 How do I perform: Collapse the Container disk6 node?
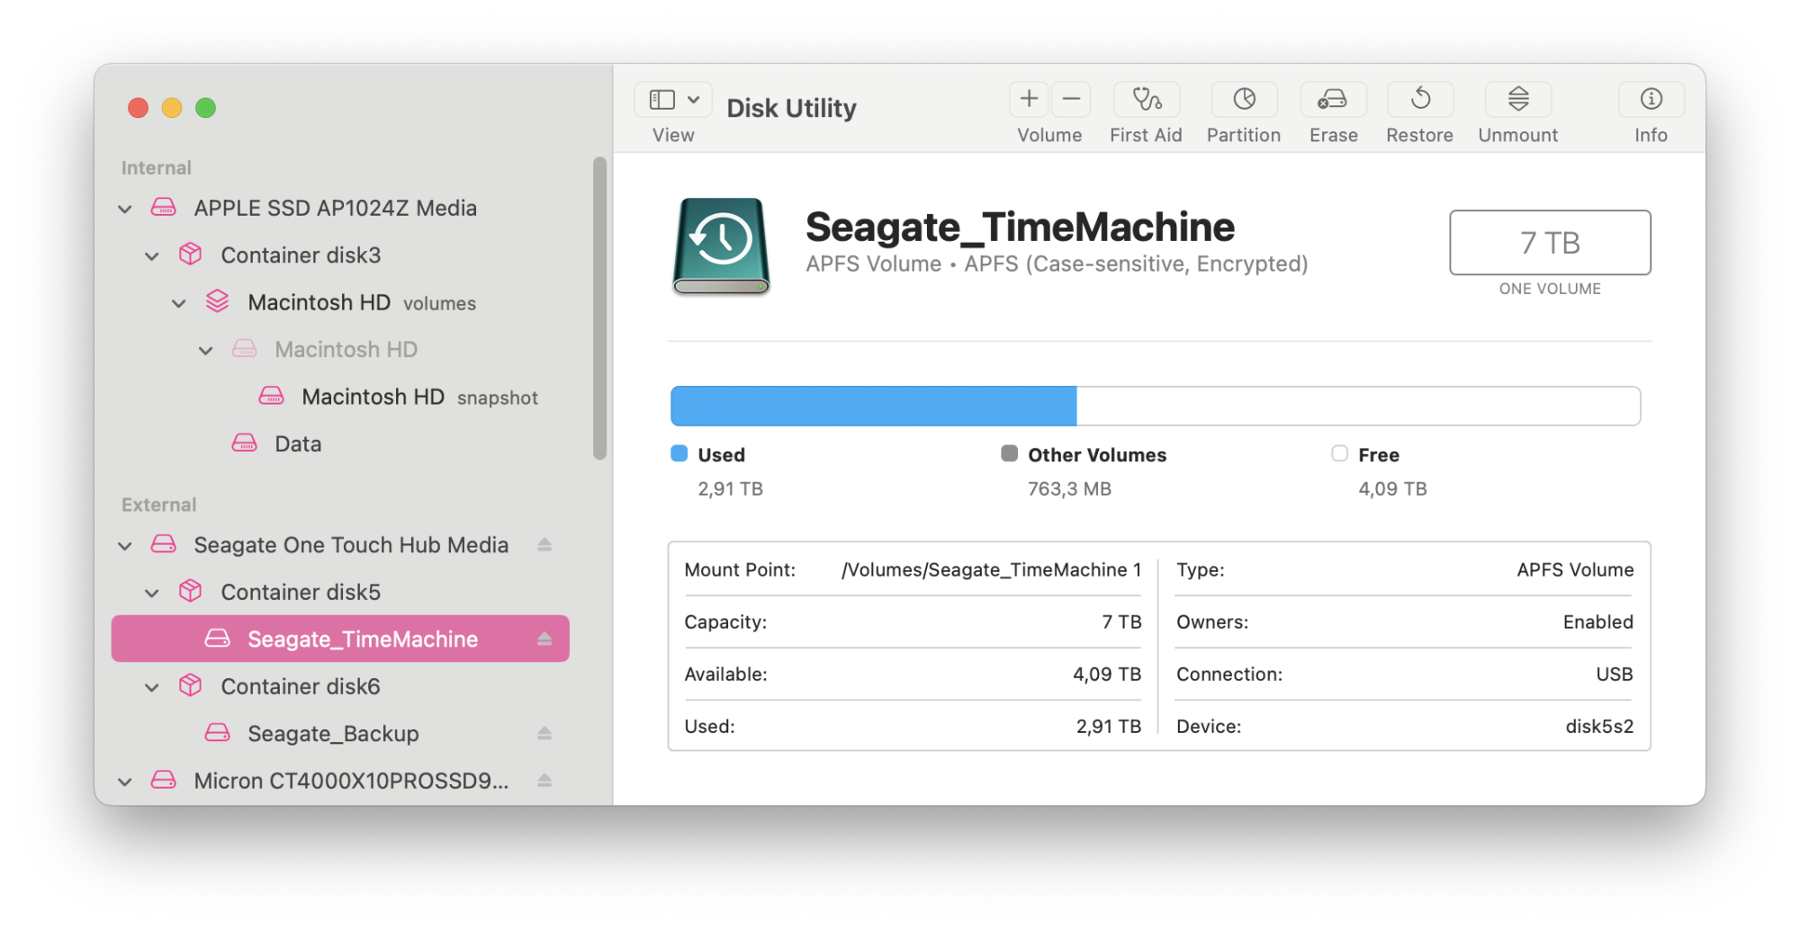tap(152, 687)
